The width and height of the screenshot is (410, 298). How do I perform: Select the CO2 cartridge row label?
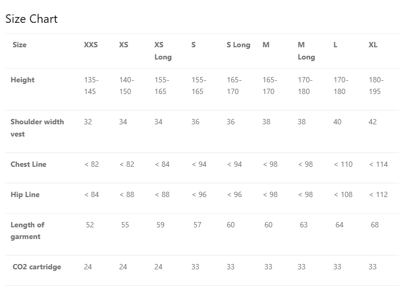click(37, 267)
